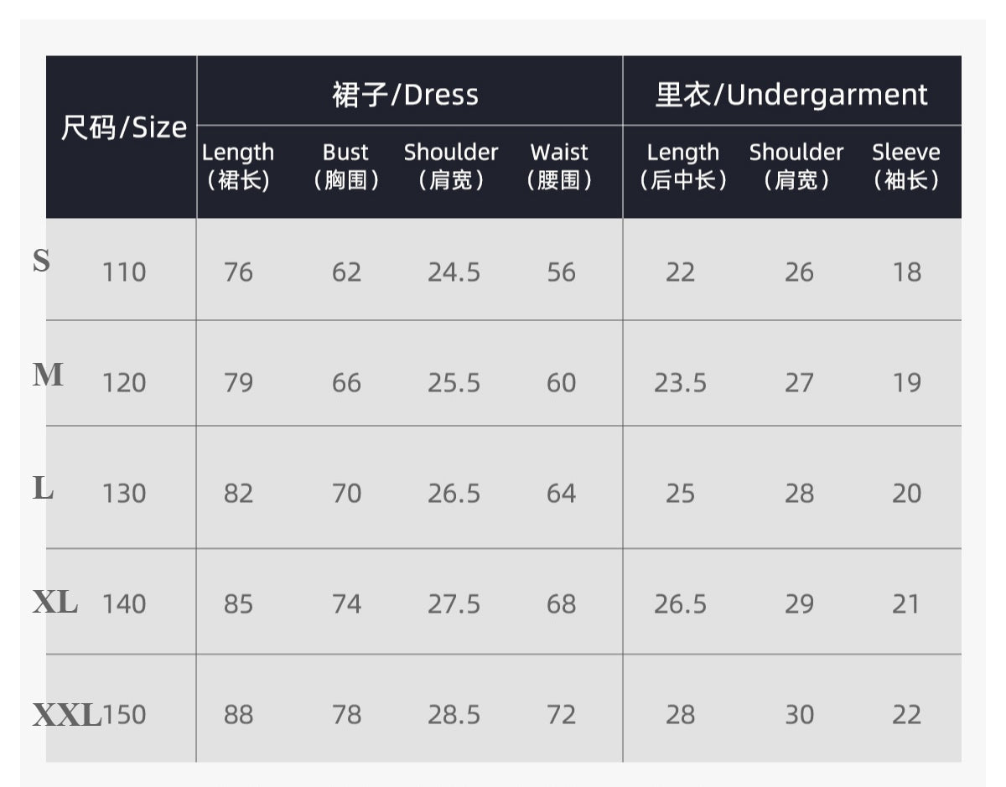Click the 里衣/Undergarment header

(x=791, y=94)
